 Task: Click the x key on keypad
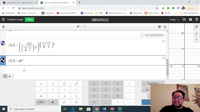(41, 84)
